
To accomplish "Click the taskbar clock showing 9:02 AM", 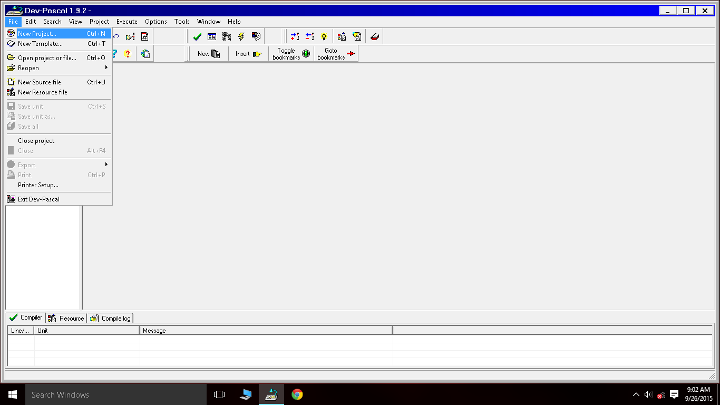I will coord(698,394).
